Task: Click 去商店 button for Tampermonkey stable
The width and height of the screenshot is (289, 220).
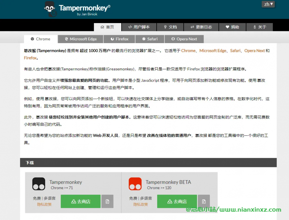Action: pos(81,201)
